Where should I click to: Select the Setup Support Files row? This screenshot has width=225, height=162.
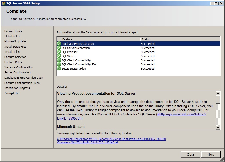[x=138, y=69]
